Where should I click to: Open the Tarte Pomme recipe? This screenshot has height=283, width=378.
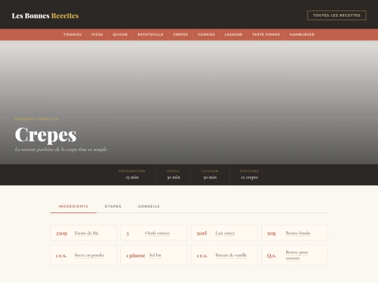point(266,34)
